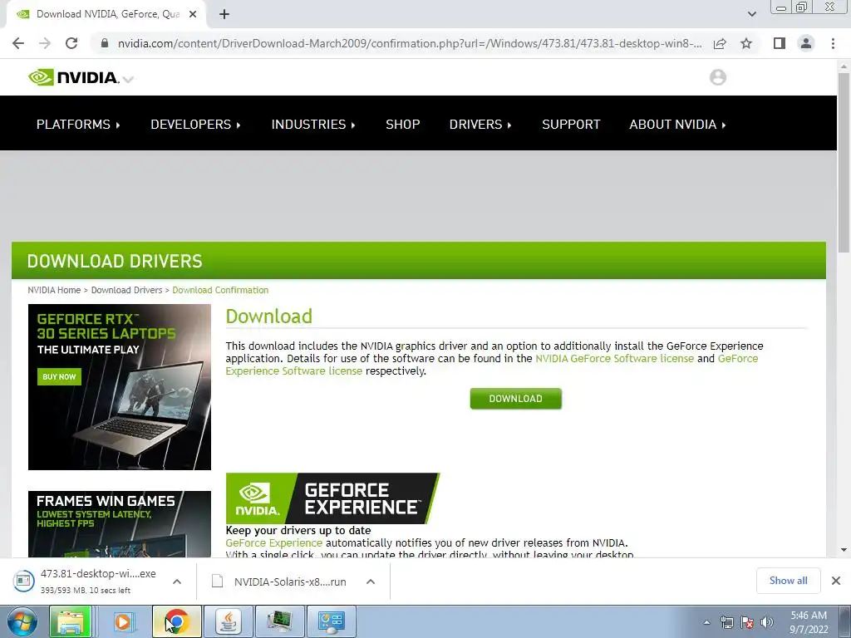This screenshot has height=638, width=851.
Task: Open the Chrome profile avatar
Action: pyautogui.click(x=806, y=43)
